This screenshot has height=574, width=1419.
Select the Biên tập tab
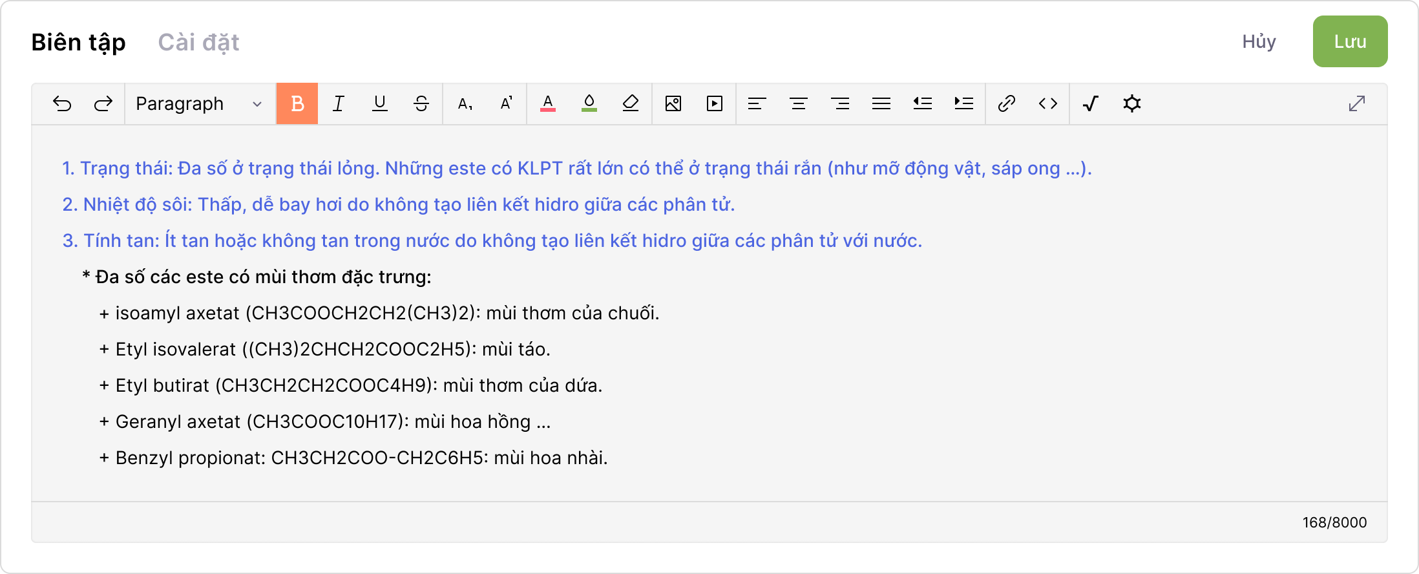pos(78,42)
